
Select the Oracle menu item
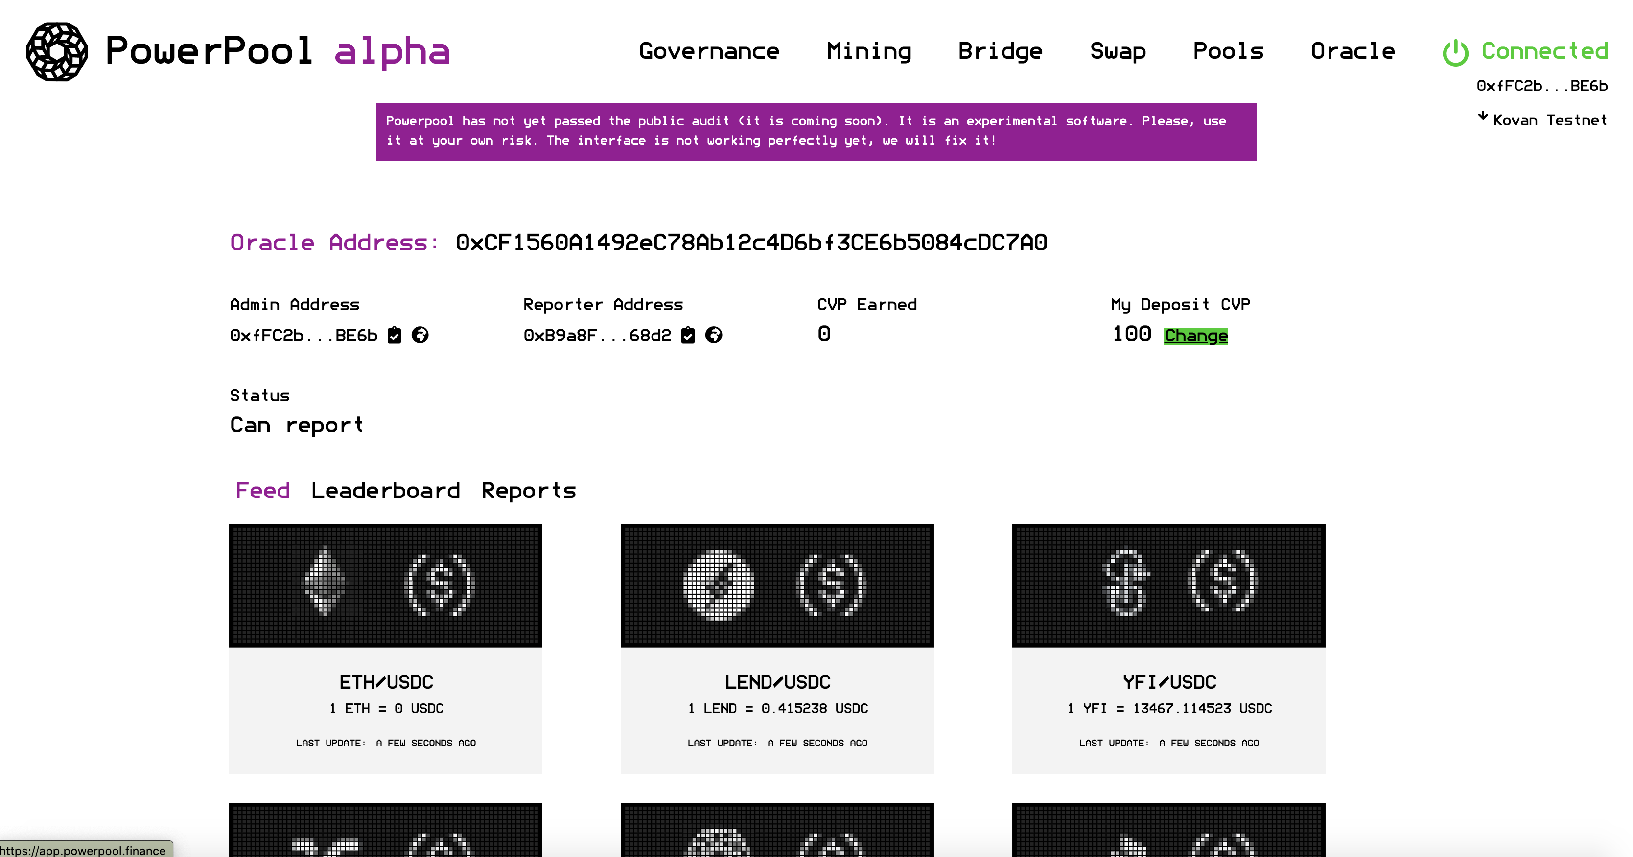pyautogui.click(x=1353, y=51)
